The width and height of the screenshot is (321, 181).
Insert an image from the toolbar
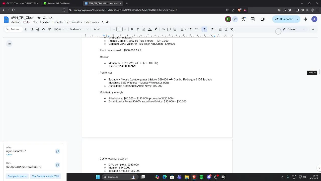175,29
